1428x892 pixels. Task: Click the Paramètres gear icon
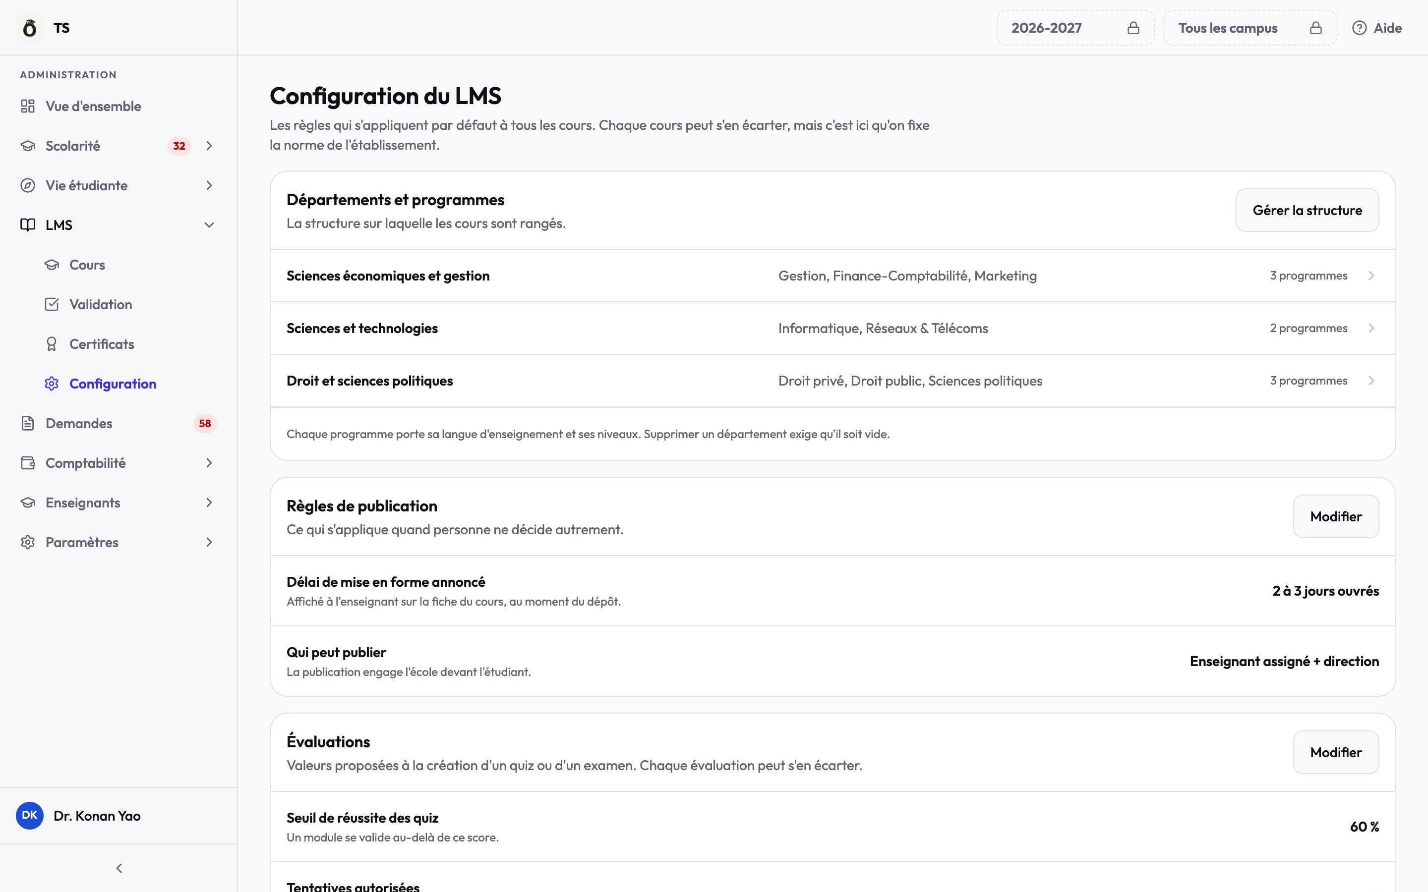pyautogui.click(x=28, y=542)
